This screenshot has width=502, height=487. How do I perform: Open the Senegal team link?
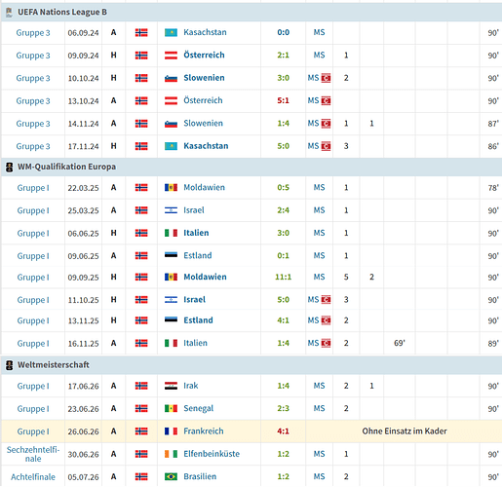click(199, 408)
